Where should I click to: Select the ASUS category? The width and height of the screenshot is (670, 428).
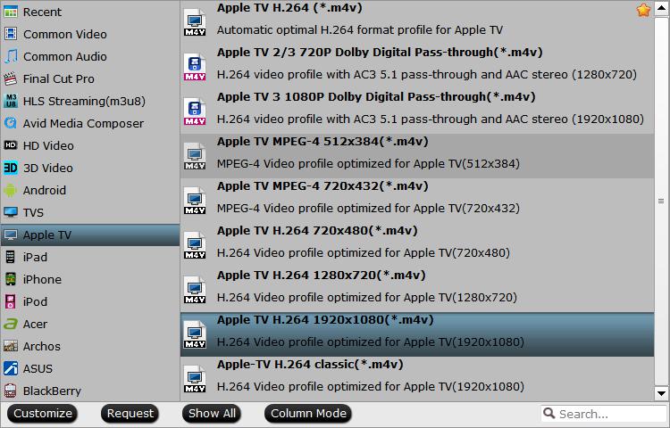pyautogui.click(x=90, y=368)
